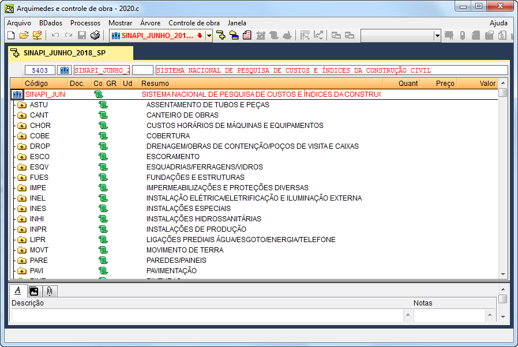This screenshot has width=518, height=347.
Task: Click the greyed dollar sheet toolbar icon
Action: (502, 35)
